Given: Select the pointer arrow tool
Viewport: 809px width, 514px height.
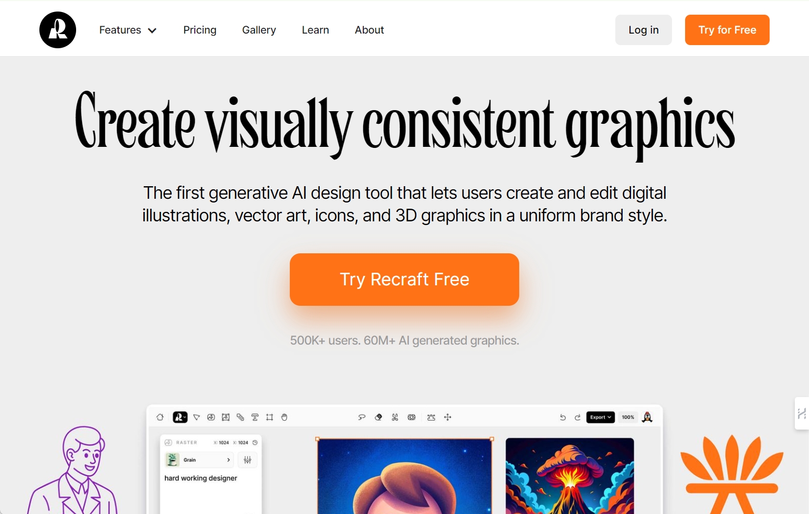Looking at the screenshot, I should tap(196, 417).
